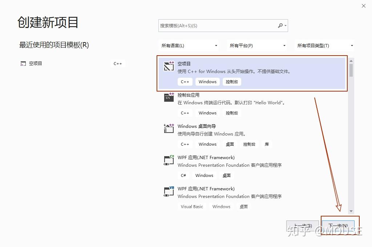Open the 所有语言 dropdown

click(189, 45)
